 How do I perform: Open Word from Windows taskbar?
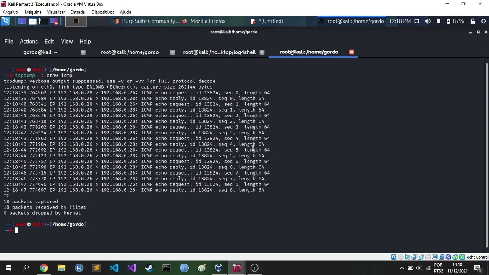pyautogui.click(x=79, y=268)
